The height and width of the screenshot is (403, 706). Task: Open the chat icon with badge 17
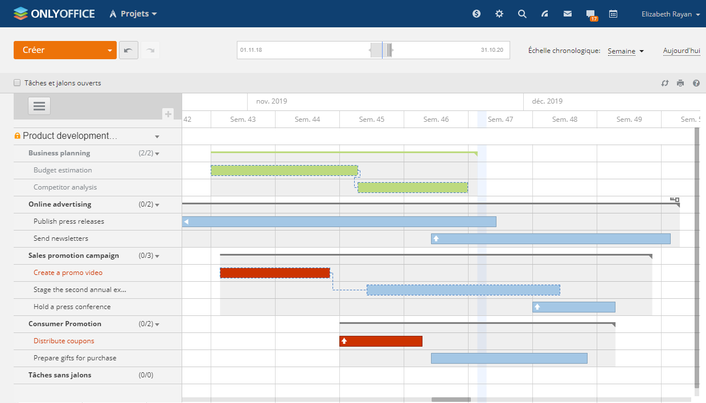pyautogui.click(x=591, y=14)
